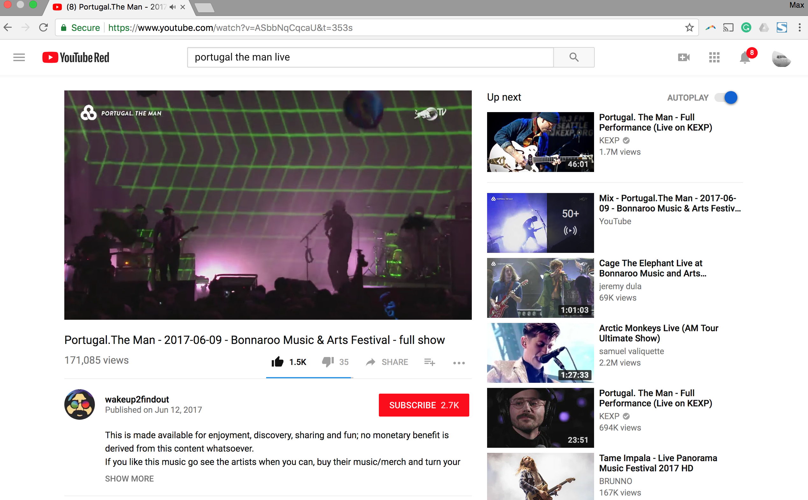Open the 50+ Mix playlist thumbnail

click(x=540, y=223)
